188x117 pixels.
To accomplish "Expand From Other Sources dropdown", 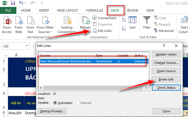I will click(45, 25).
